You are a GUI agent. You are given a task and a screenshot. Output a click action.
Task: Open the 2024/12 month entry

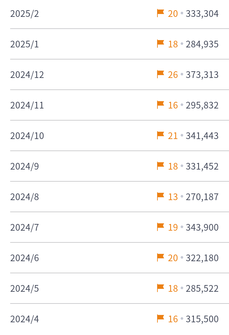tap(27, 75)
